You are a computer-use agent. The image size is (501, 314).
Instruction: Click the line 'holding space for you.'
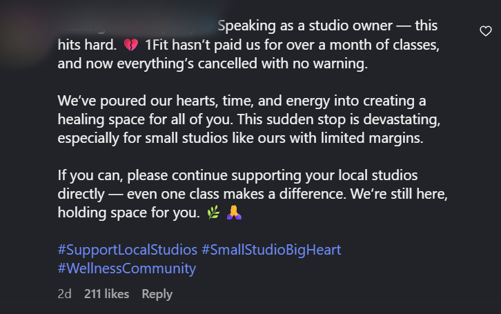[128, 213]
